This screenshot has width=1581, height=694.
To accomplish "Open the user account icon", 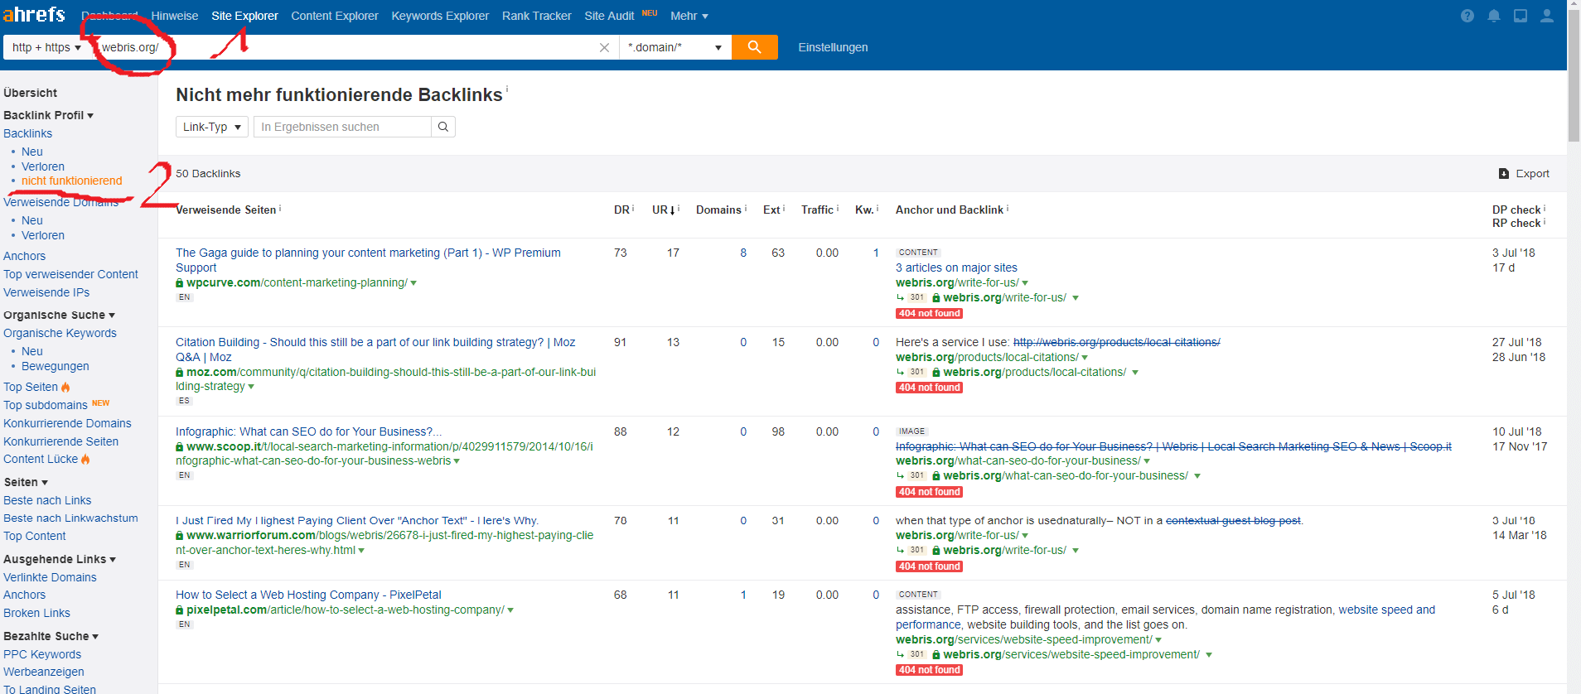I will coord(1547,16).
